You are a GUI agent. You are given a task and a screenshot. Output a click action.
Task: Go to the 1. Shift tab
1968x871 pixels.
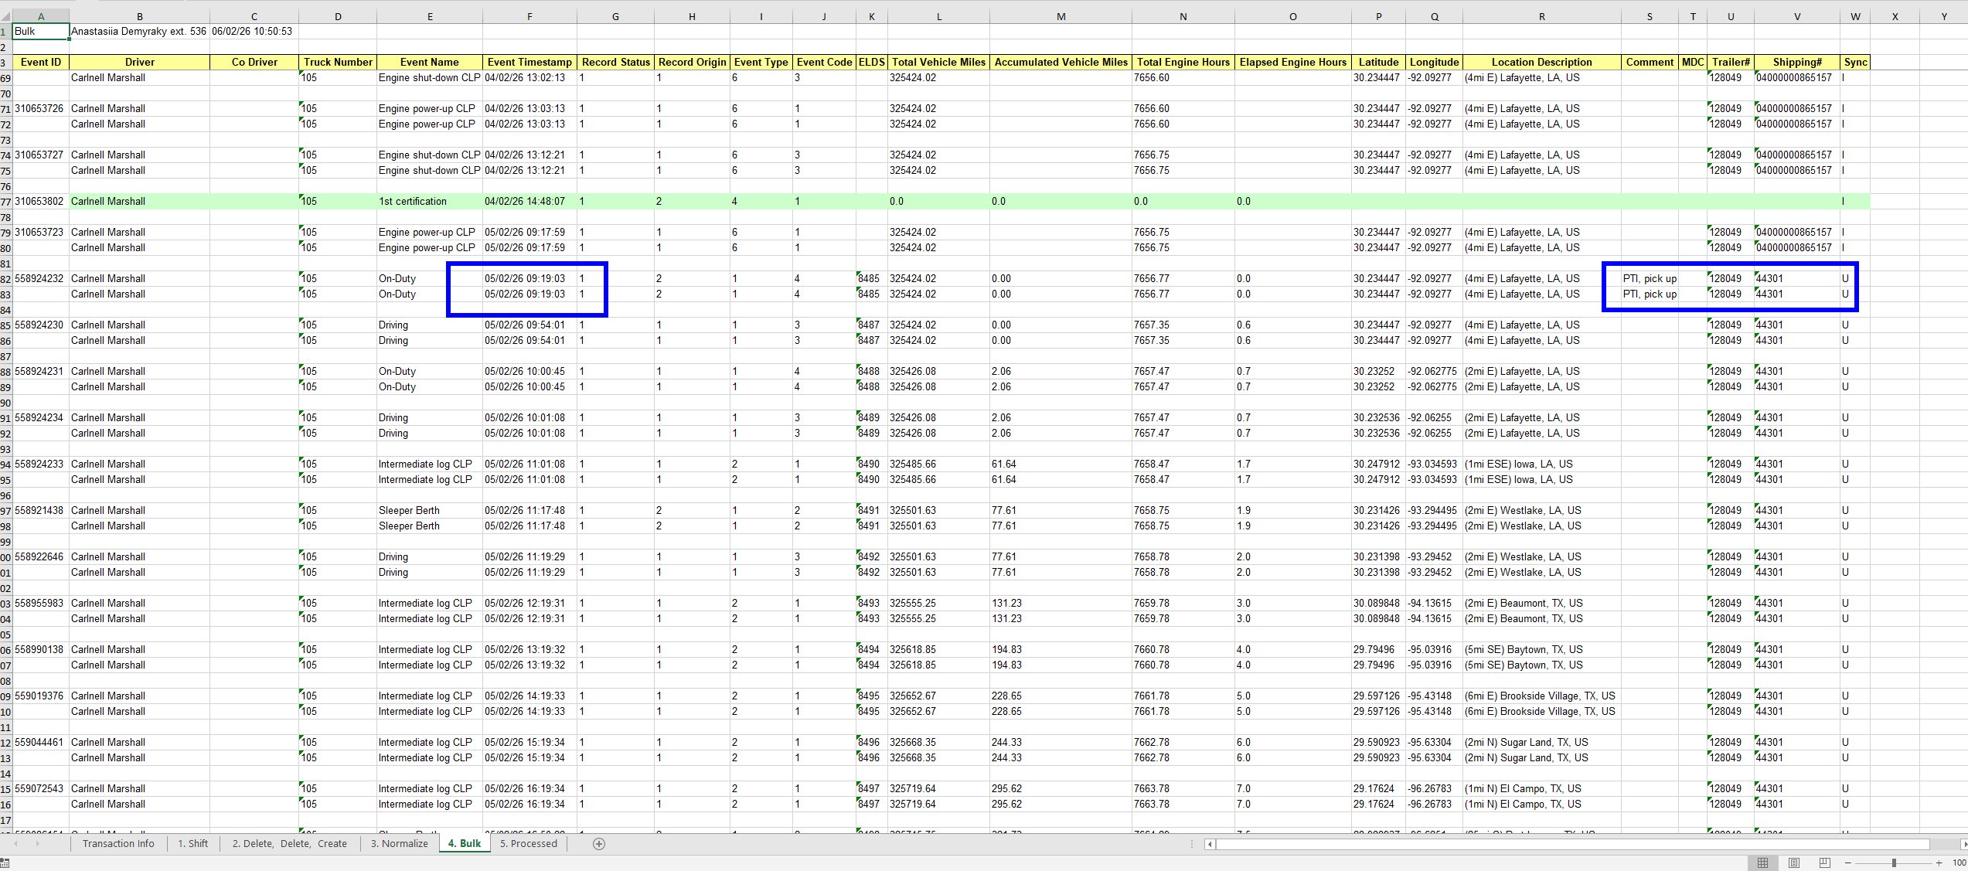[192, 843]
